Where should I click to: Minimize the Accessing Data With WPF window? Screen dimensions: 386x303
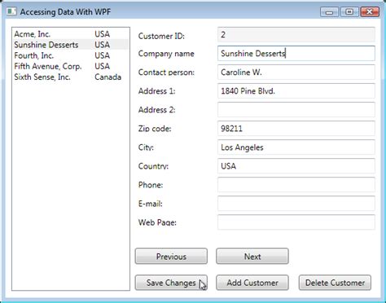(x=329, y=12)
